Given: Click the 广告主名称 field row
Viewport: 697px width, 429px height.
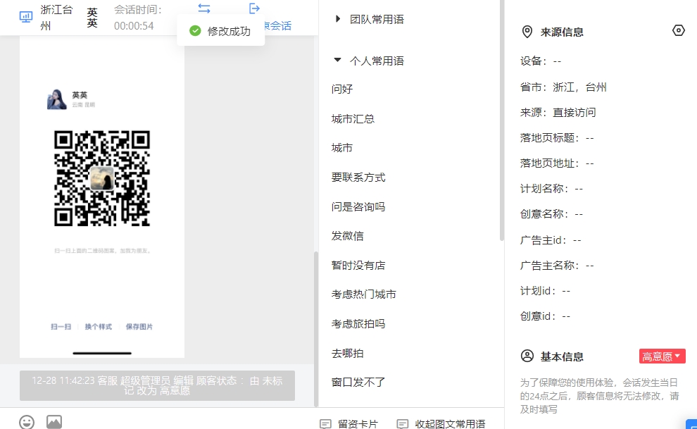Looking at the screenshot, I should pos(557,266).
